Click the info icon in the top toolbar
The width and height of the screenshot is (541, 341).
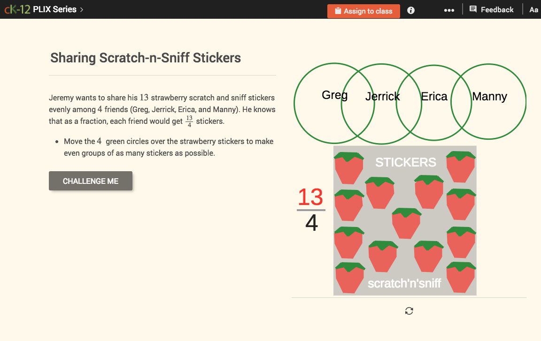410,10
